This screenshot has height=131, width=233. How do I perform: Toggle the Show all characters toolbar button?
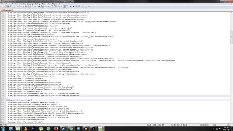pyautogui.click(x=62, y=7)
